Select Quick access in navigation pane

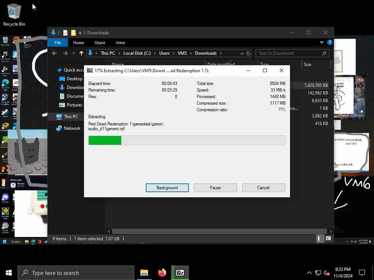(70, 70)
